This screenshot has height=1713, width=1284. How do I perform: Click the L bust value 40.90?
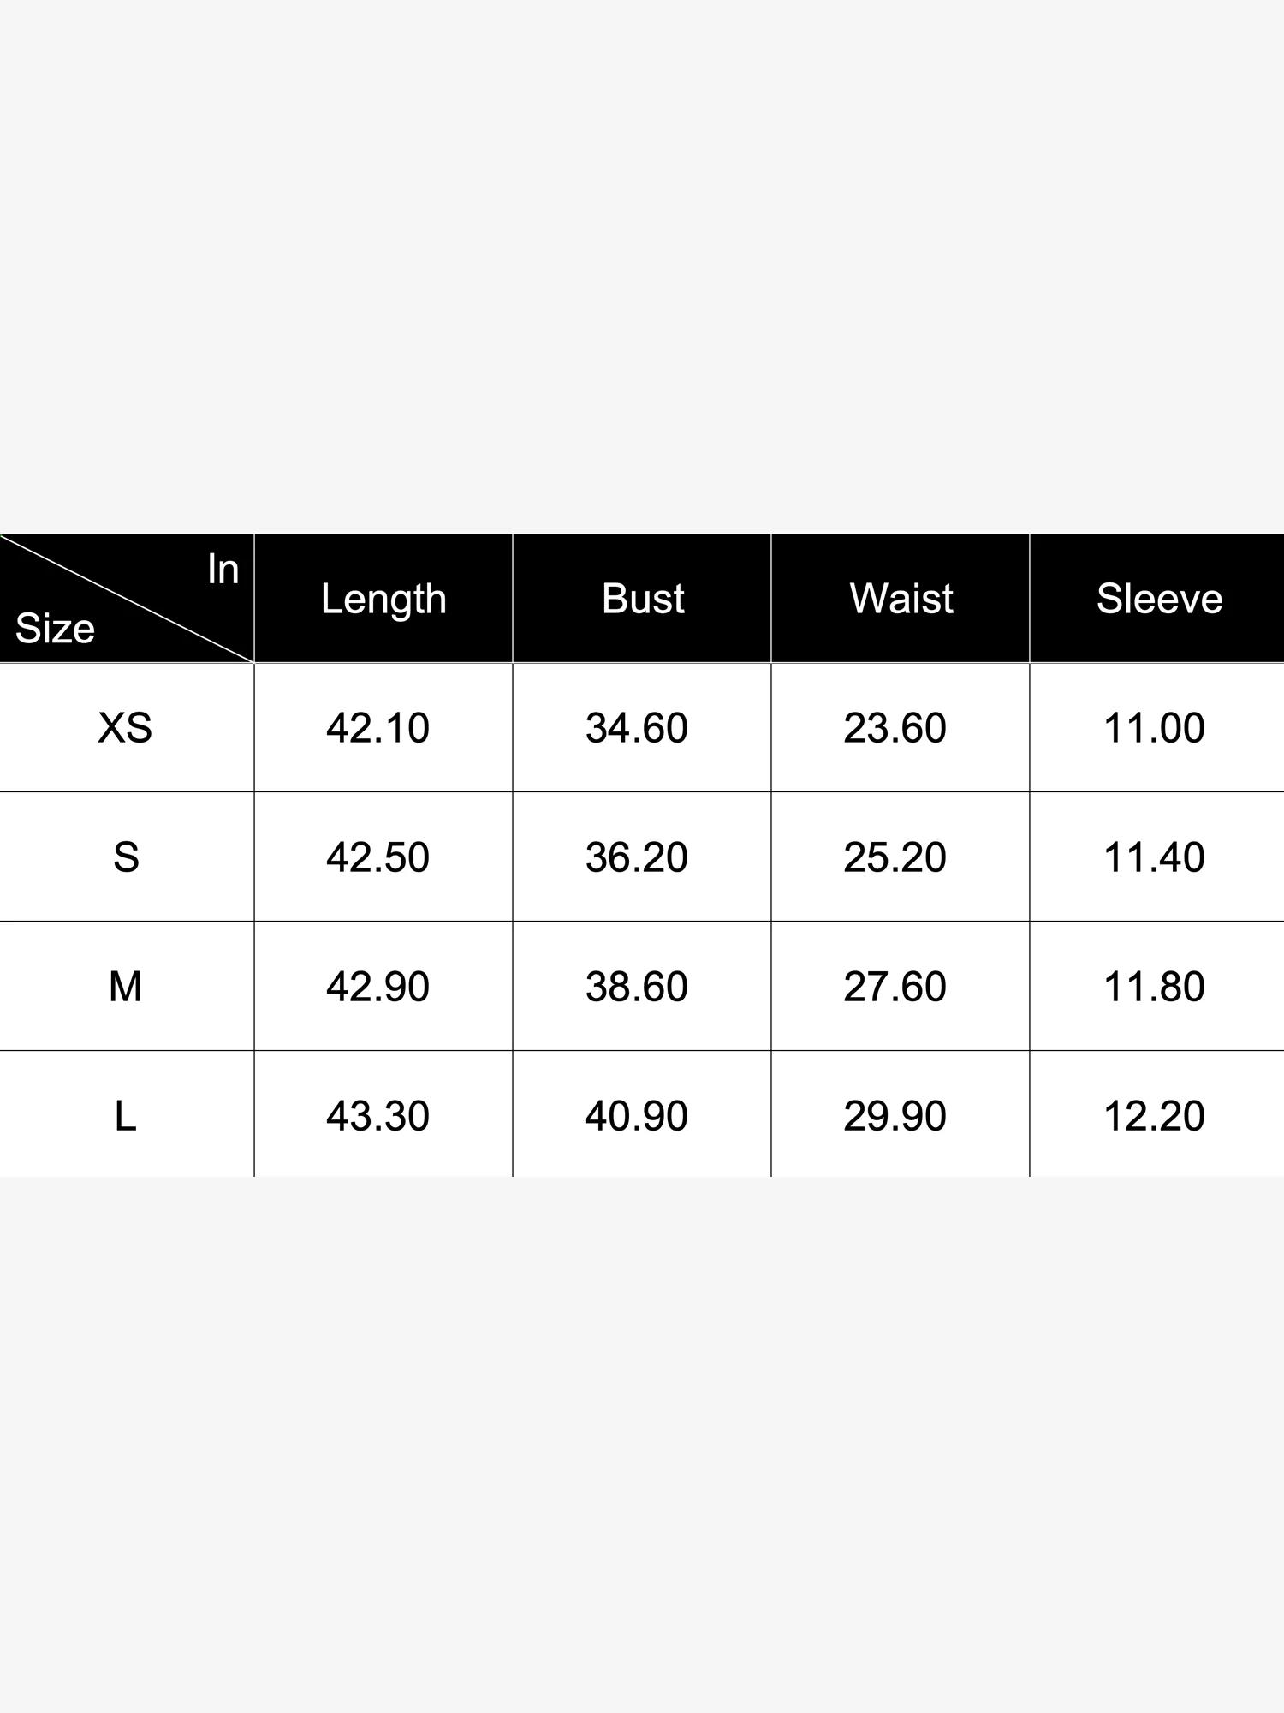tap(636, 1116)
